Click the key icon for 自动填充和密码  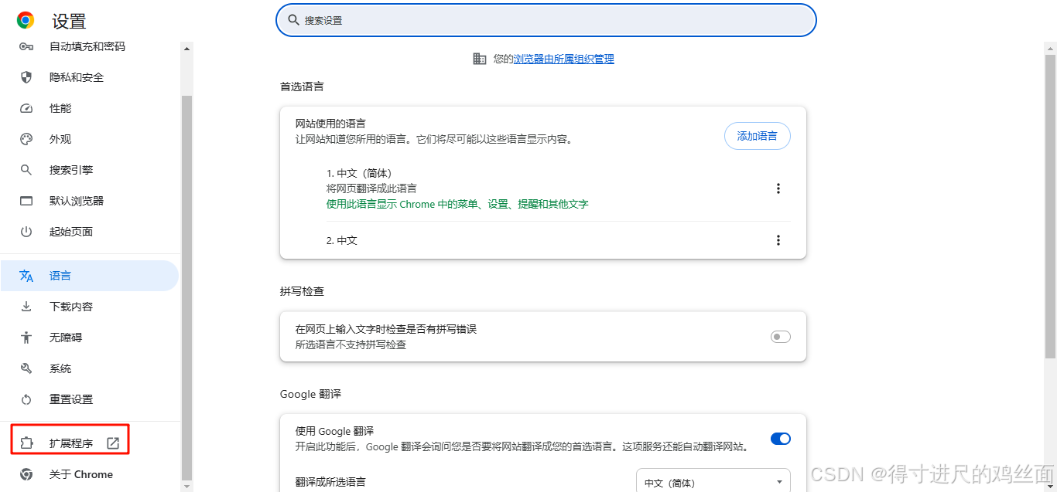coord(26,46)
